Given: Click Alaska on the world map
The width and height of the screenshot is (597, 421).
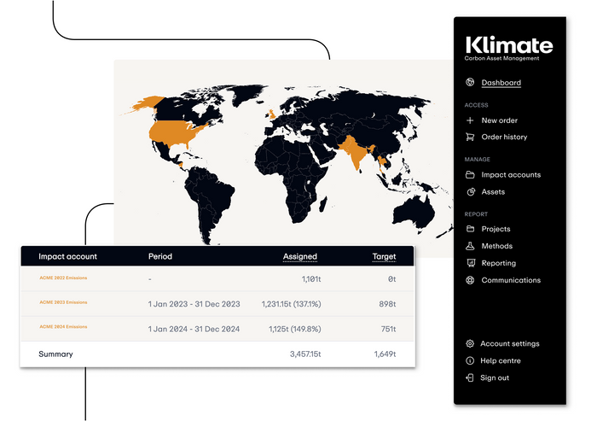Looking at the screenshot, I should [148, 103].
